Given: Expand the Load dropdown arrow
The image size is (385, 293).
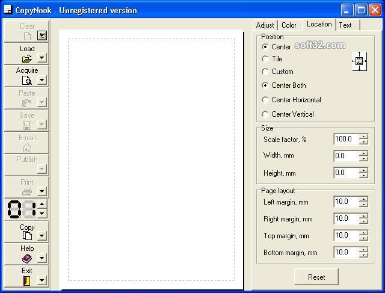Looking at the screenshot, I should [x=42, y=58].
